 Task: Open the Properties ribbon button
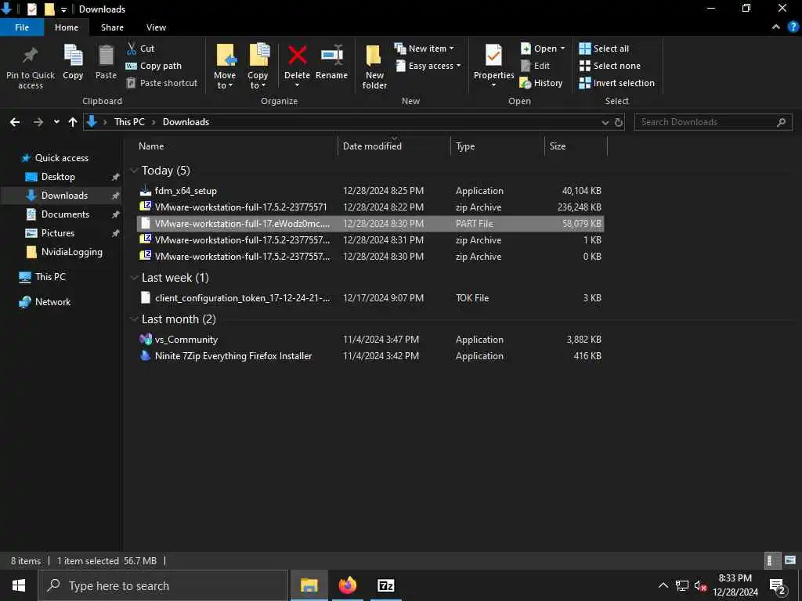coord(493,64)
